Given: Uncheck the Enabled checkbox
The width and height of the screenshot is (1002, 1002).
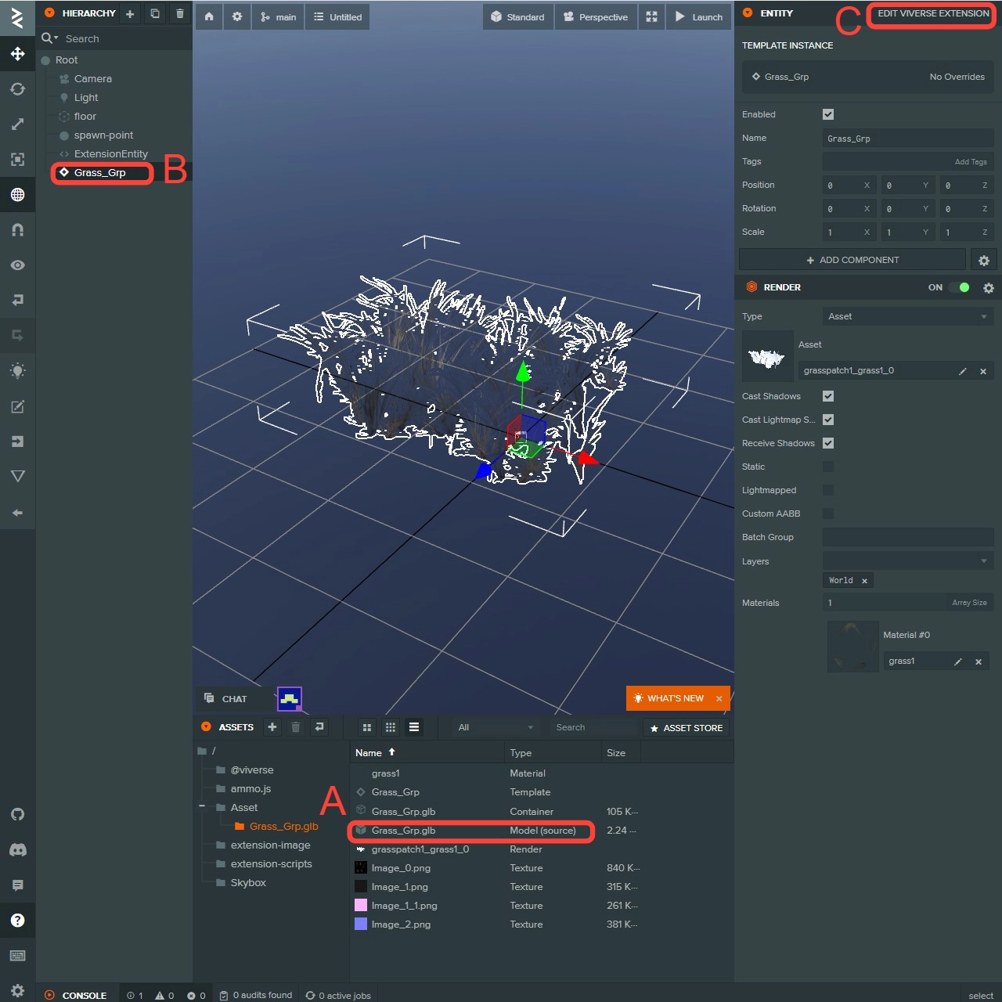Looking at the screenshot, I should (828, 114).
